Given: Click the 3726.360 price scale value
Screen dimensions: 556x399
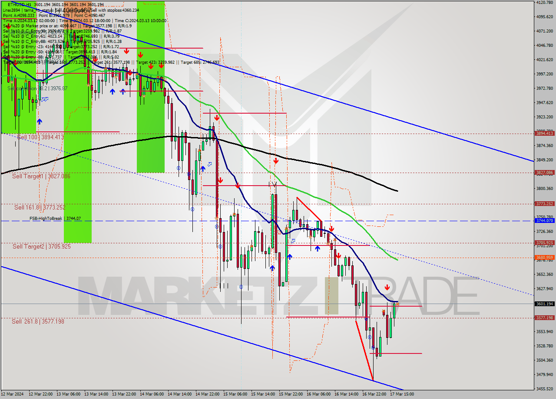Looking at the screenshot, I should 544,232.
